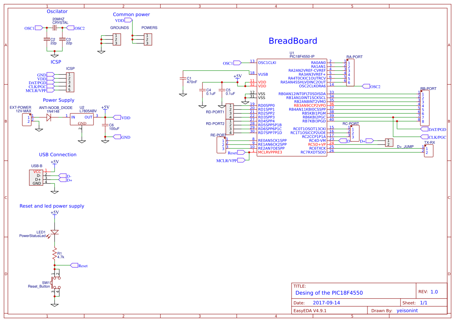Select capacitor C1 470nF near VUSB

183,79
